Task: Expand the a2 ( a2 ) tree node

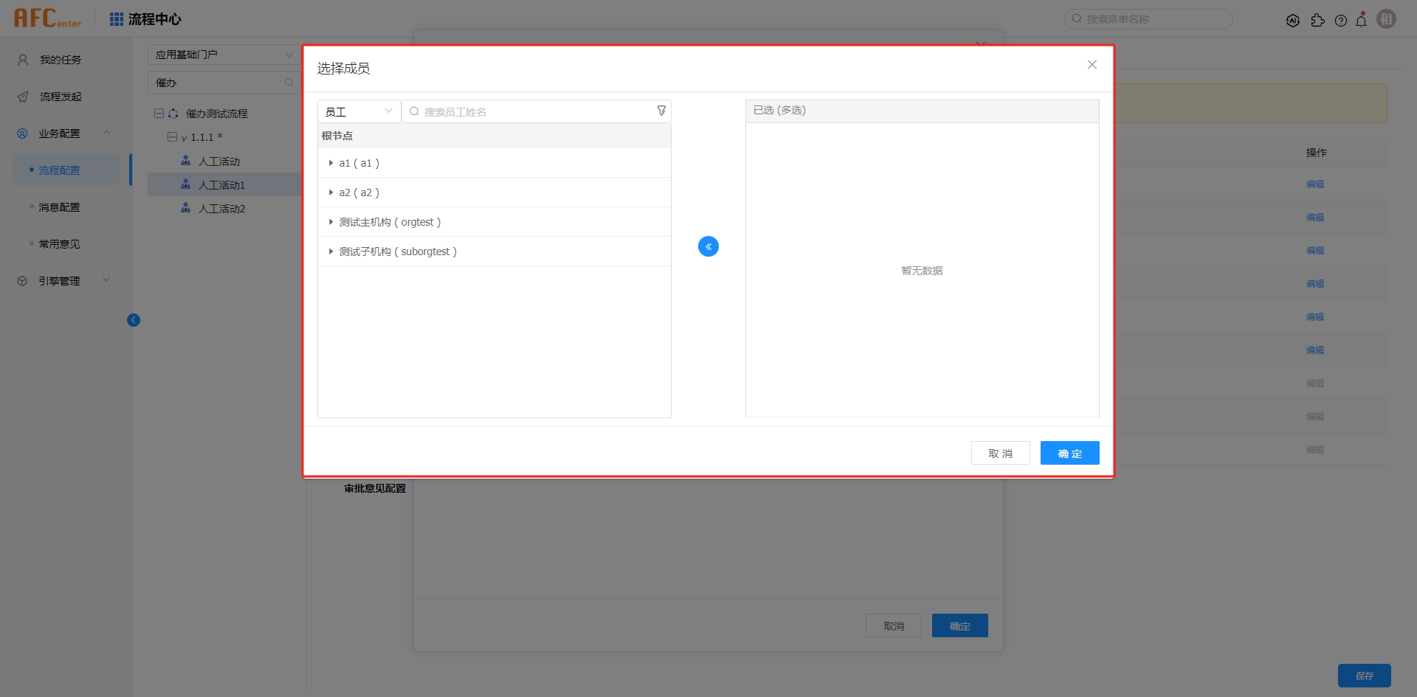Action: tap(331, 193)
